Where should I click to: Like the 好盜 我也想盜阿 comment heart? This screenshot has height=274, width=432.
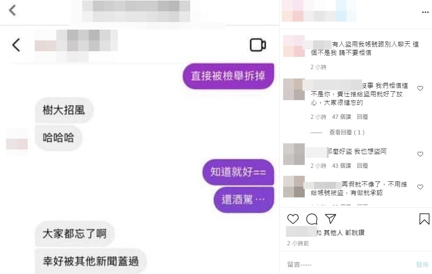tap(420, 154)
